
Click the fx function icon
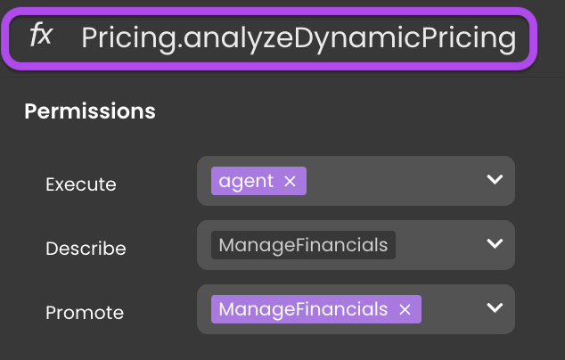[x=41, y=35]
